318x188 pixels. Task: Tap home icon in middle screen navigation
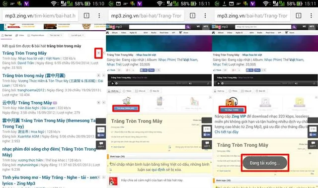[x=108, y=33]
